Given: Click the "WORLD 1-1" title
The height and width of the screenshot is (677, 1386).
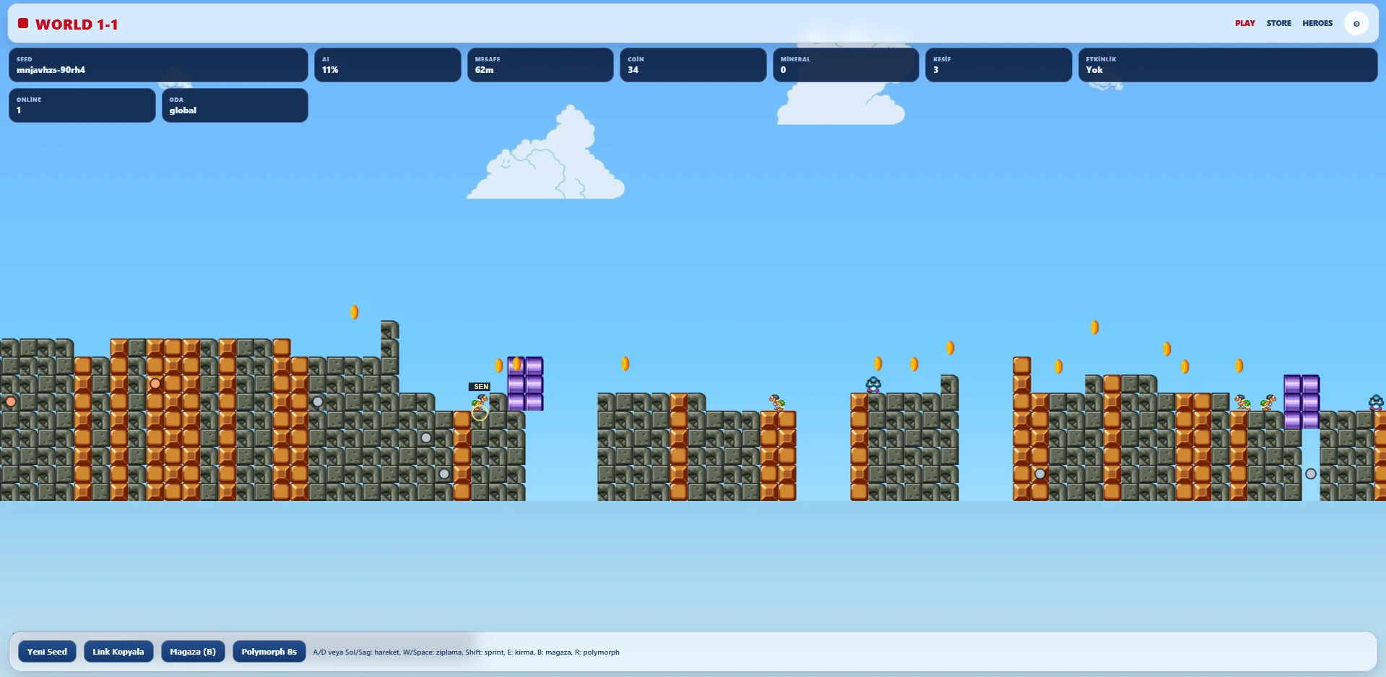Looking at the screenshot, I should coord(77,25).
